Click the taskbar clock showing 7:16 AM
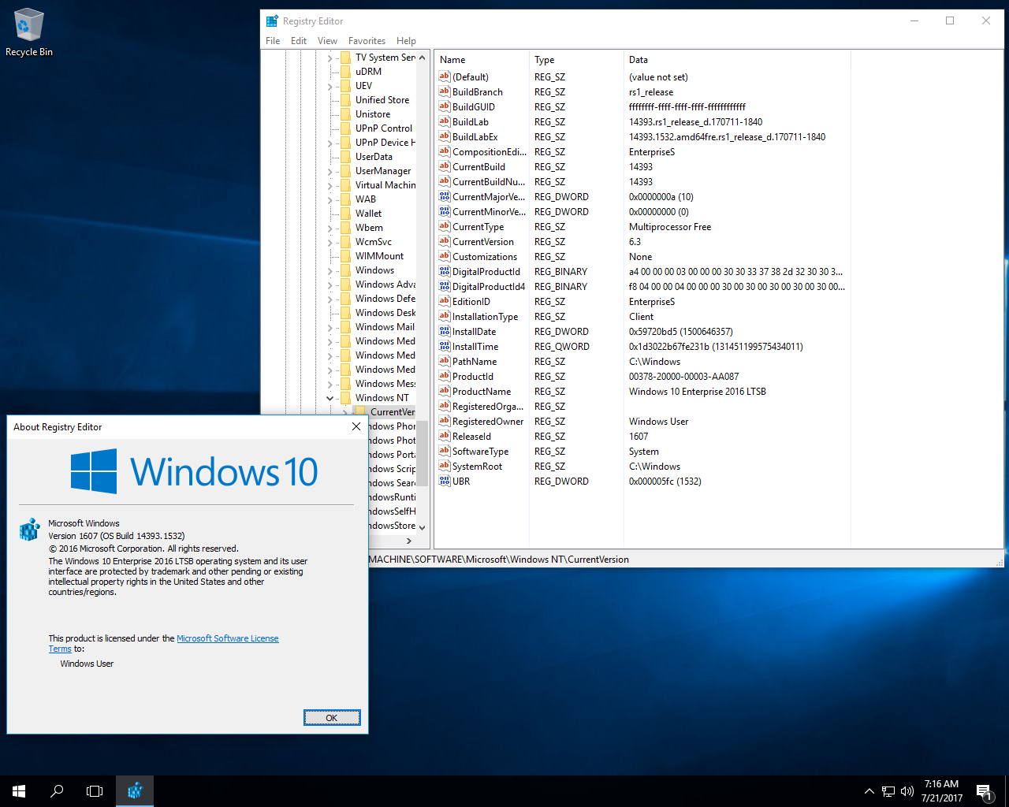 942,791
